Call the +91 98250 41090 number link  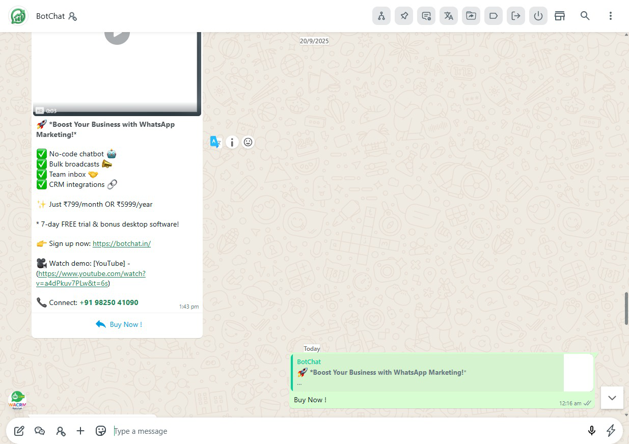(108, 302)
